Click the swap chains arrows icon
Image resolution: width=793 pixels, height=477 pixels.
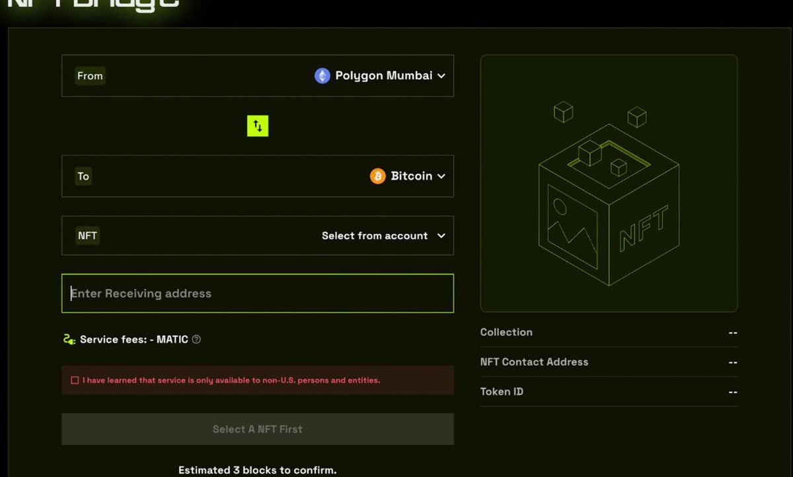pyautogui.click(x=258, y=126)
